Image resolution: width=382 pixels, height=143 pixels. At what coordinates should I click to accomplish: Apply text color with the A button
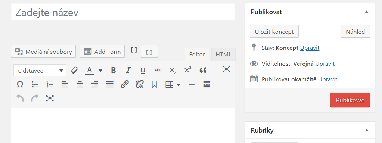(90, 71)
